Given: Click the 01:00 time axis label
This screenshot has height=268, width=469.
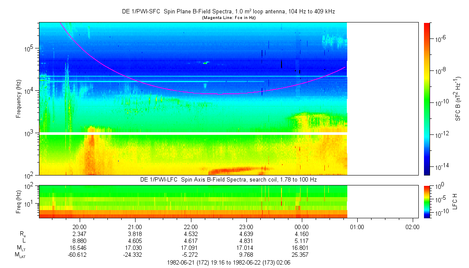Looking at the screenshot, I should 357,227.
